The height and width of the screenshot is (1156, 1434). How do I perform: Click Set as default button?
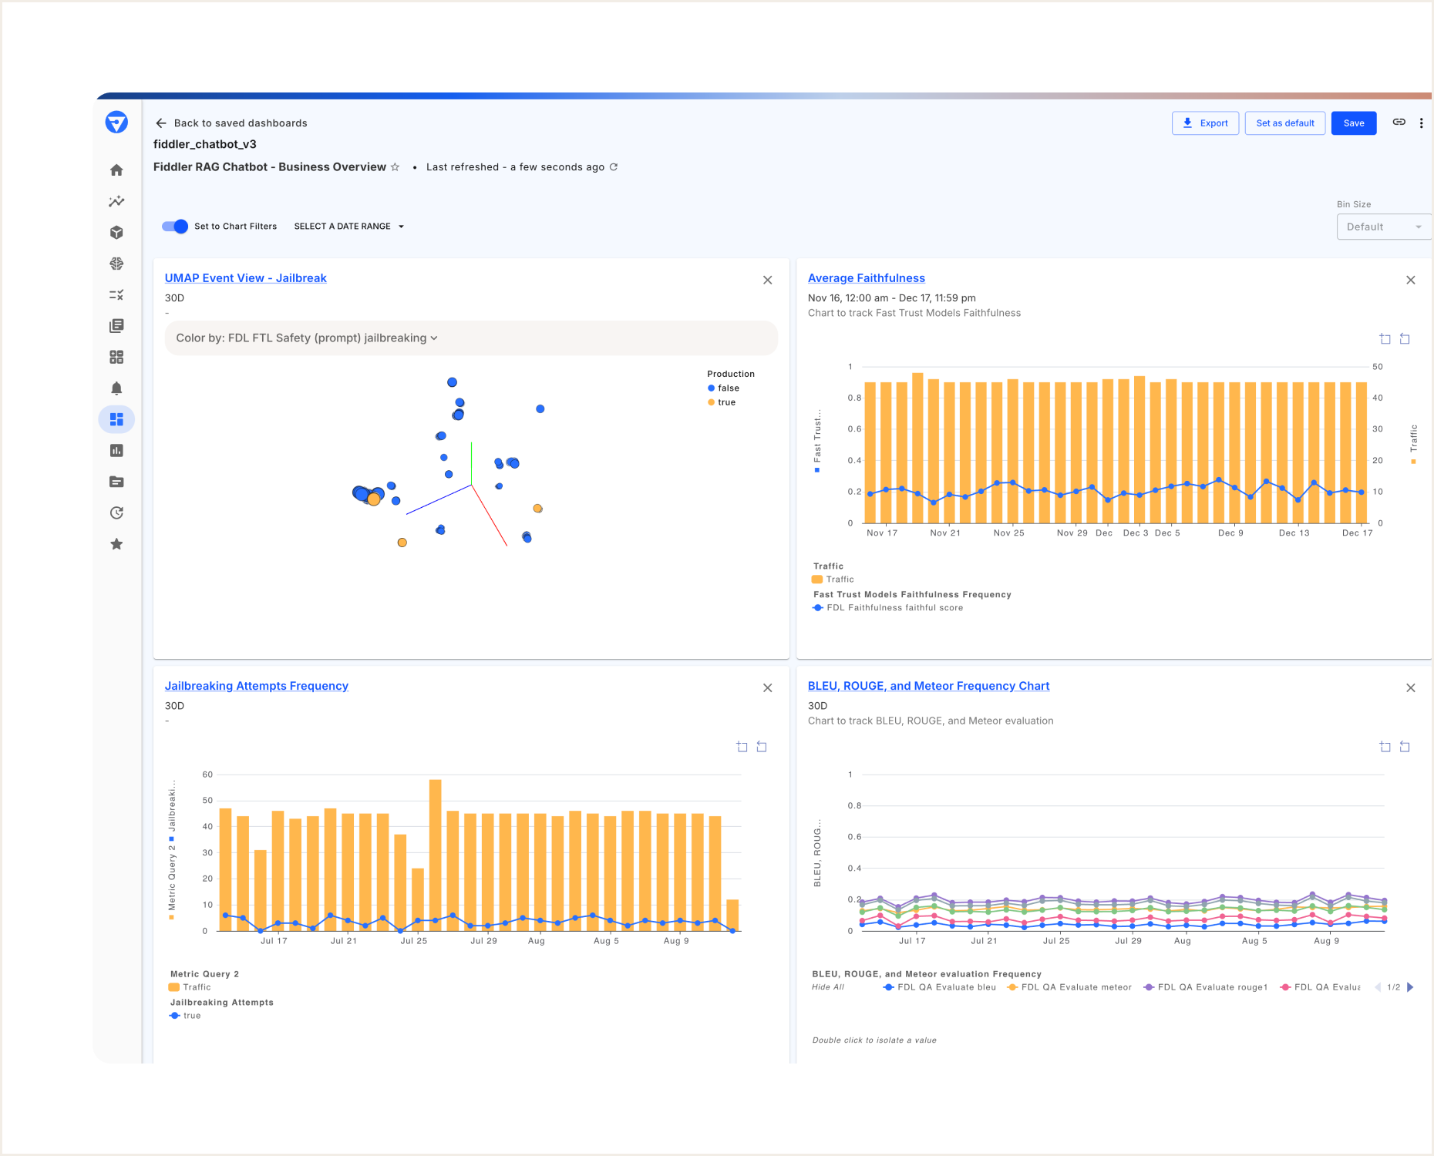point(1285,123)
